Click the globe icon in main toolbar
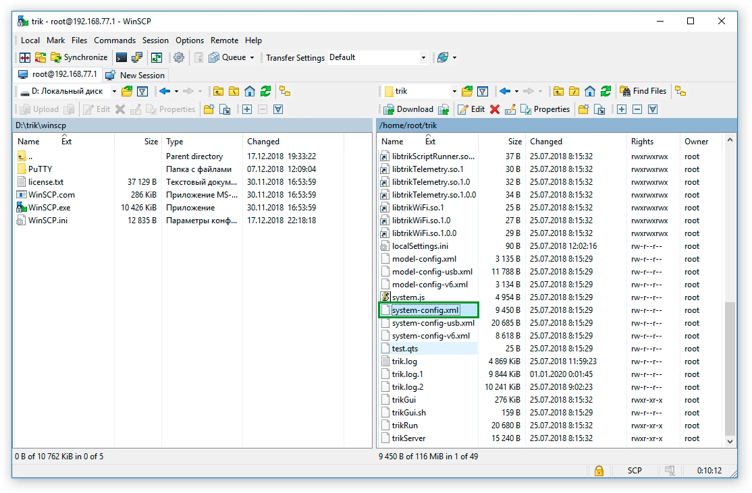 coord(443,57)
